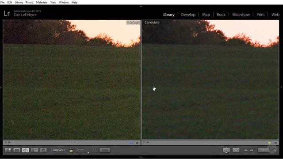
Task: Switch to Loupe view
Action: [x=17, y=150]
